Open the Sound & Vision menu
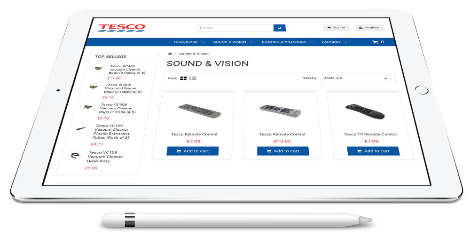470x238 pixels. pos(233,42)
